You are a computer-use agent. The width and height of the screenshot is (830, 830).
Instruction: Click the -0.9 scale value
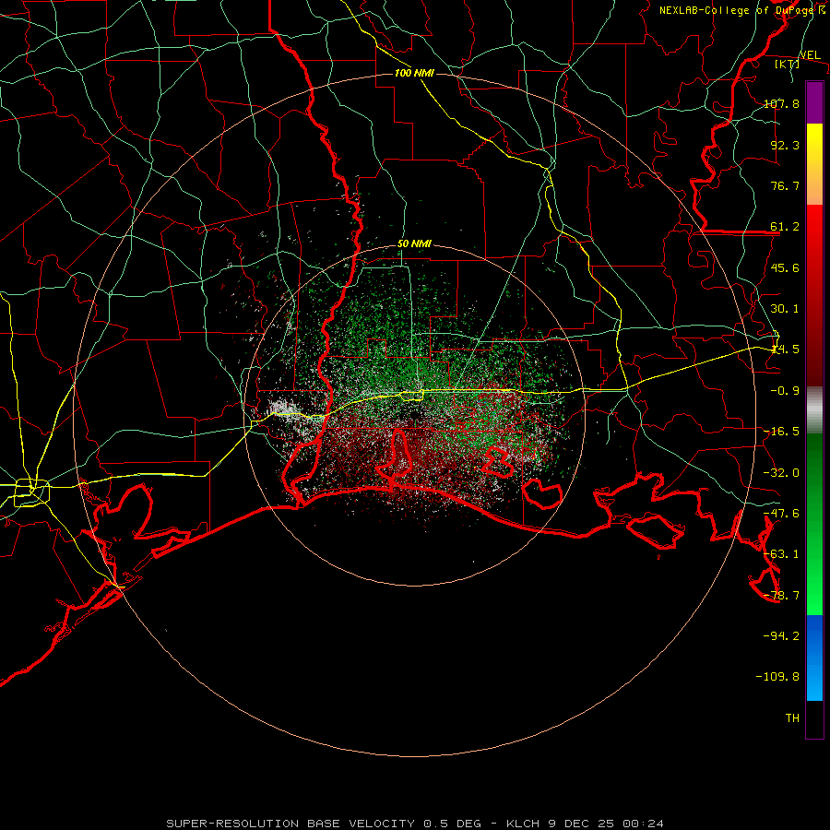tap(785, 391)
